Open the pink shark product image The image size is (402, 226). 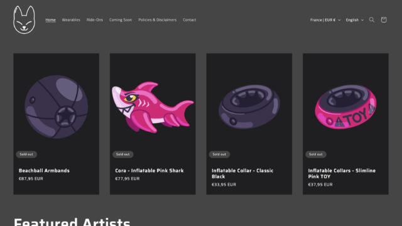(x=153, y=107)
